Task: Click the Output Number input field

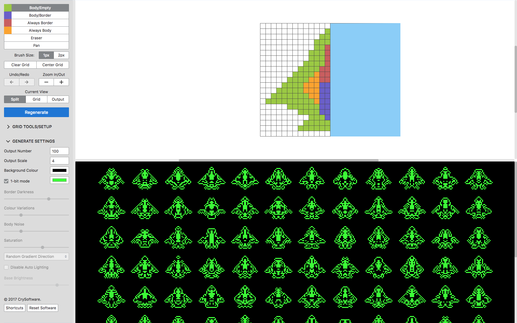Action: 59,151
